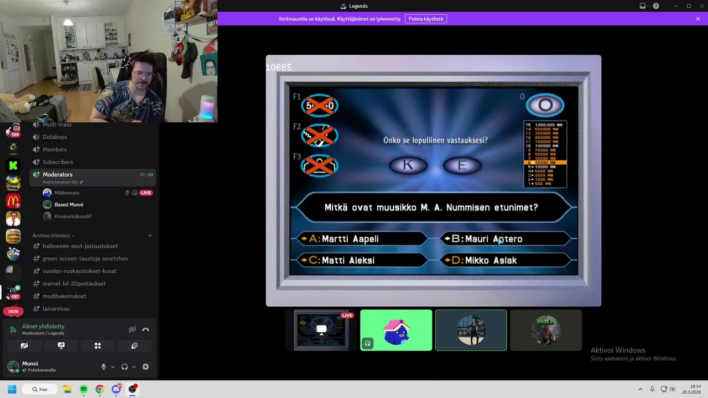Screen dimensions: 708x398
Task: Open the McDonald's logo server
Action: [13, 201]
